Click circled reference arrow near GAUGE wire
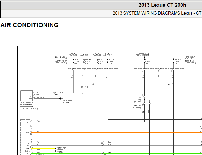Image resolution: width=202 pixels, height=155 pixels. point(171,84)
